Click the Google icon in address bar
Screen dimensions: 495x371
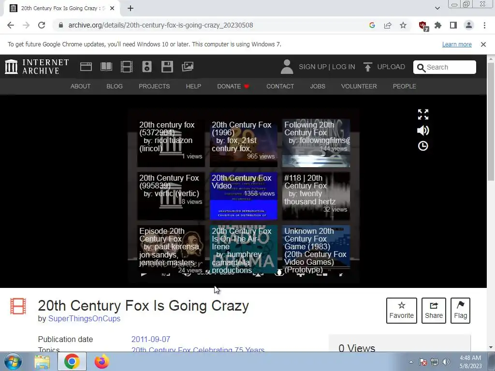click(x=372, y=25)
